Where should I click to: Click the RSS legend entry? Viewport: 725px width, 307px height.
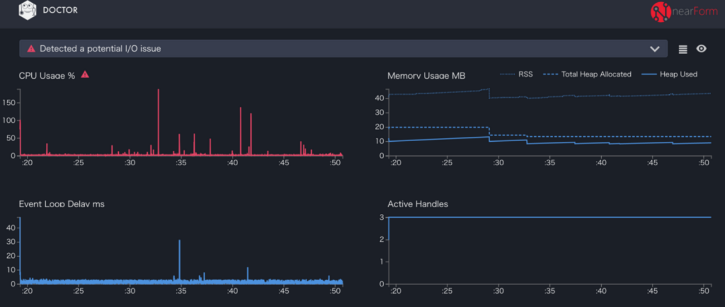(x=516, y=74)
